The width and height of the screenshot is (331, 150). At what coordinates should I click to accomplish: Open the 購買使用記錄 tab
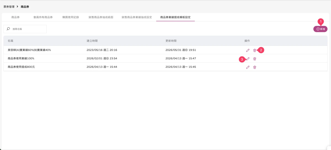click(x=71, y=17)
